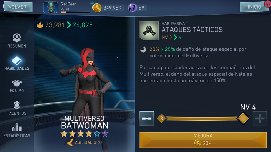This screenshot has height=152, width=271.
Task: Tap SadBear player avatar
Action: tap(51, 7)
